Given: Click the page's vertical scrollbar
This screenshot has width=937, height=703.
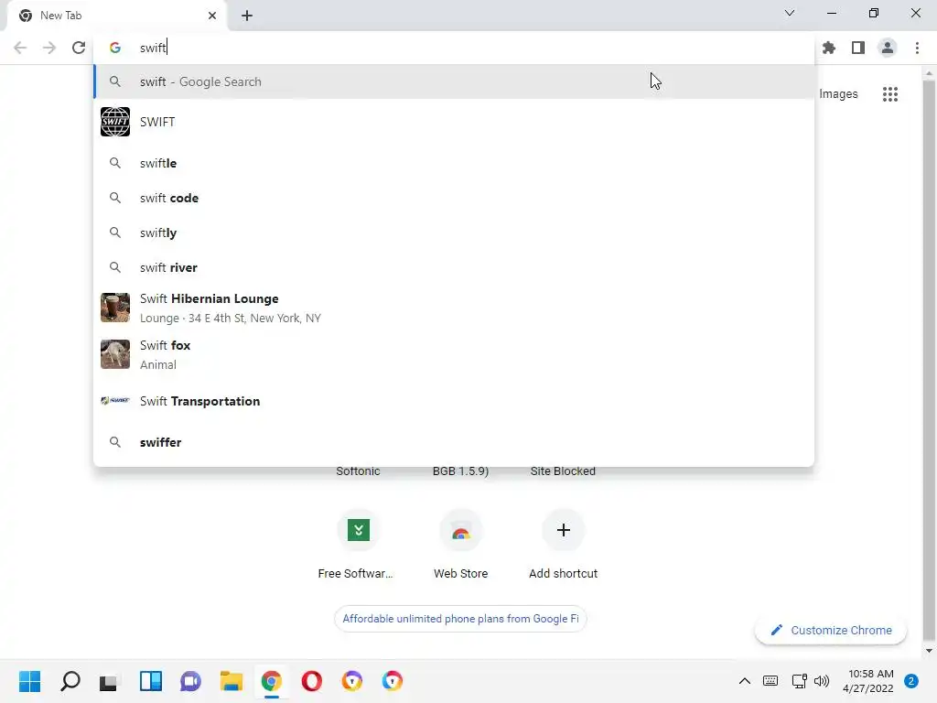Looking at the screenshot, I should [x=929, y=362].
